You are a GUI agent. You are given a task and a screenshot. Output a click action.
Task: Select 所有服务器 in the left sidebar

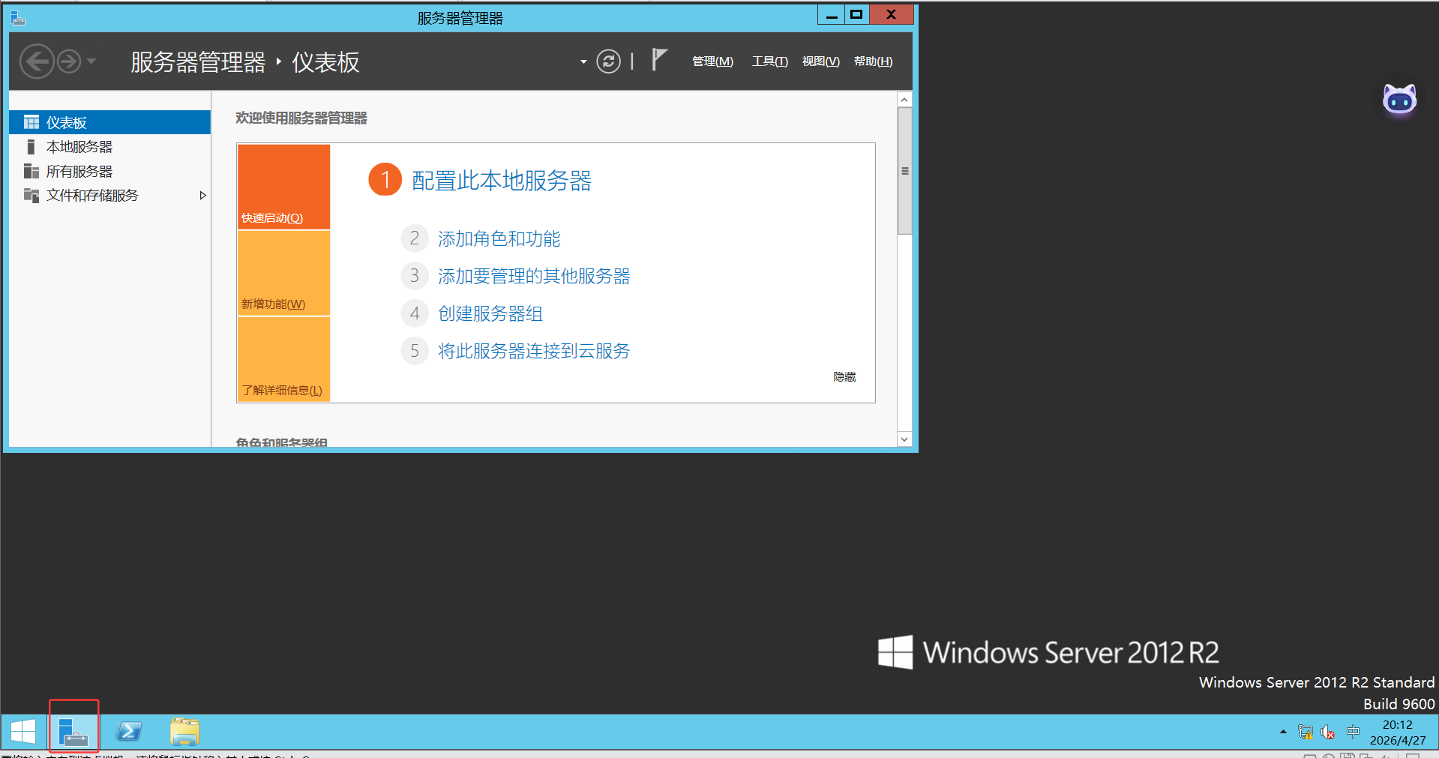[109, 172]
